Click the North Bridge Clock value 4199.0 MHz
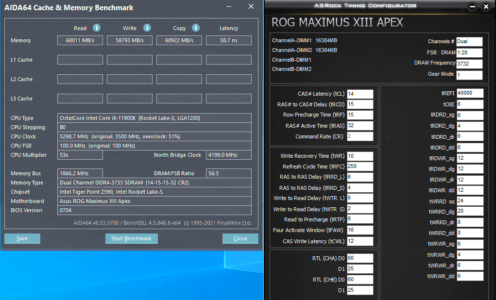This screenshot has width=496, height=300. (x=229, y=155)
